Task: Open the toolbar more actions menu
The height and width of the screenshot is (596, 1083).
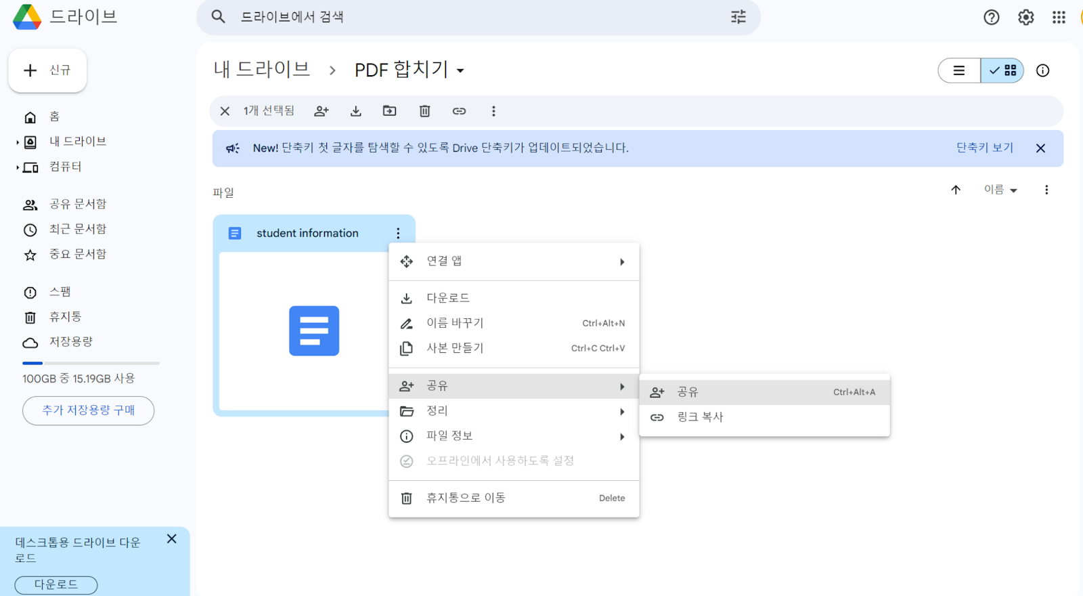Action: point(493,111)
